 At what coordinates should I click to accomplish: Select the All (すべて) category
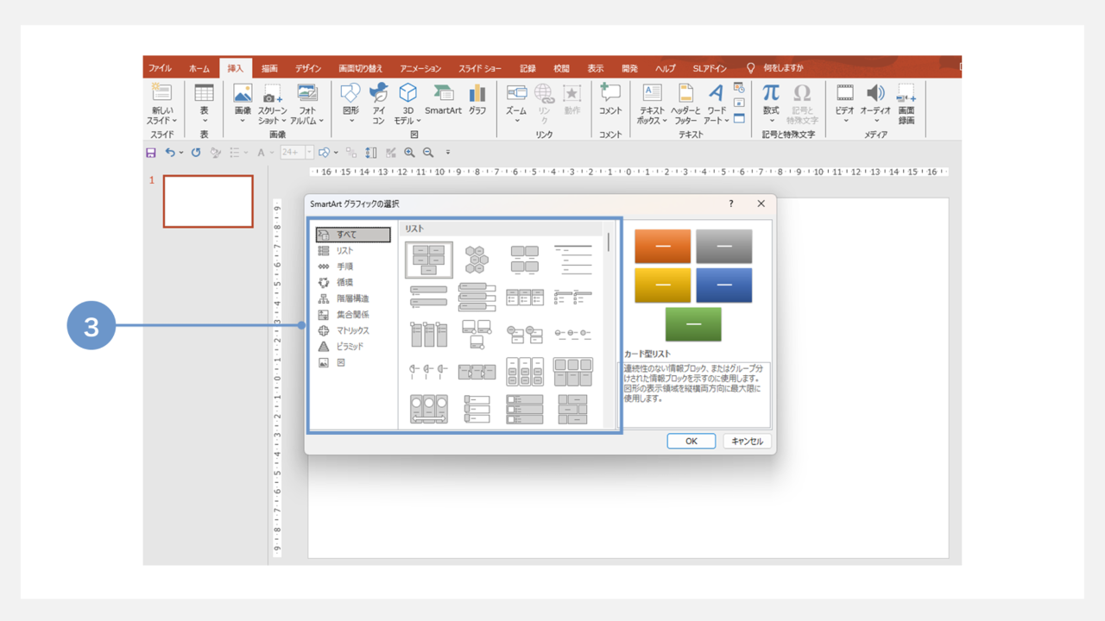click(x=353, y=235)
